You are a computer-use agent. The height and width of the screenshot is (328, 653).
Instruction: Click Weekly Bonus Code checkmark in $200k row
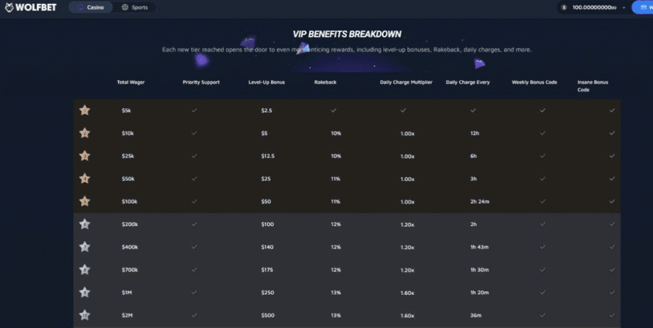(543, 224)
